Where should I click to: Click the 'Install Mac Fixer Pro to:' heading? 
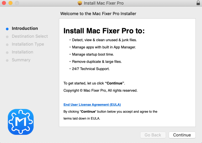(104, 31)
